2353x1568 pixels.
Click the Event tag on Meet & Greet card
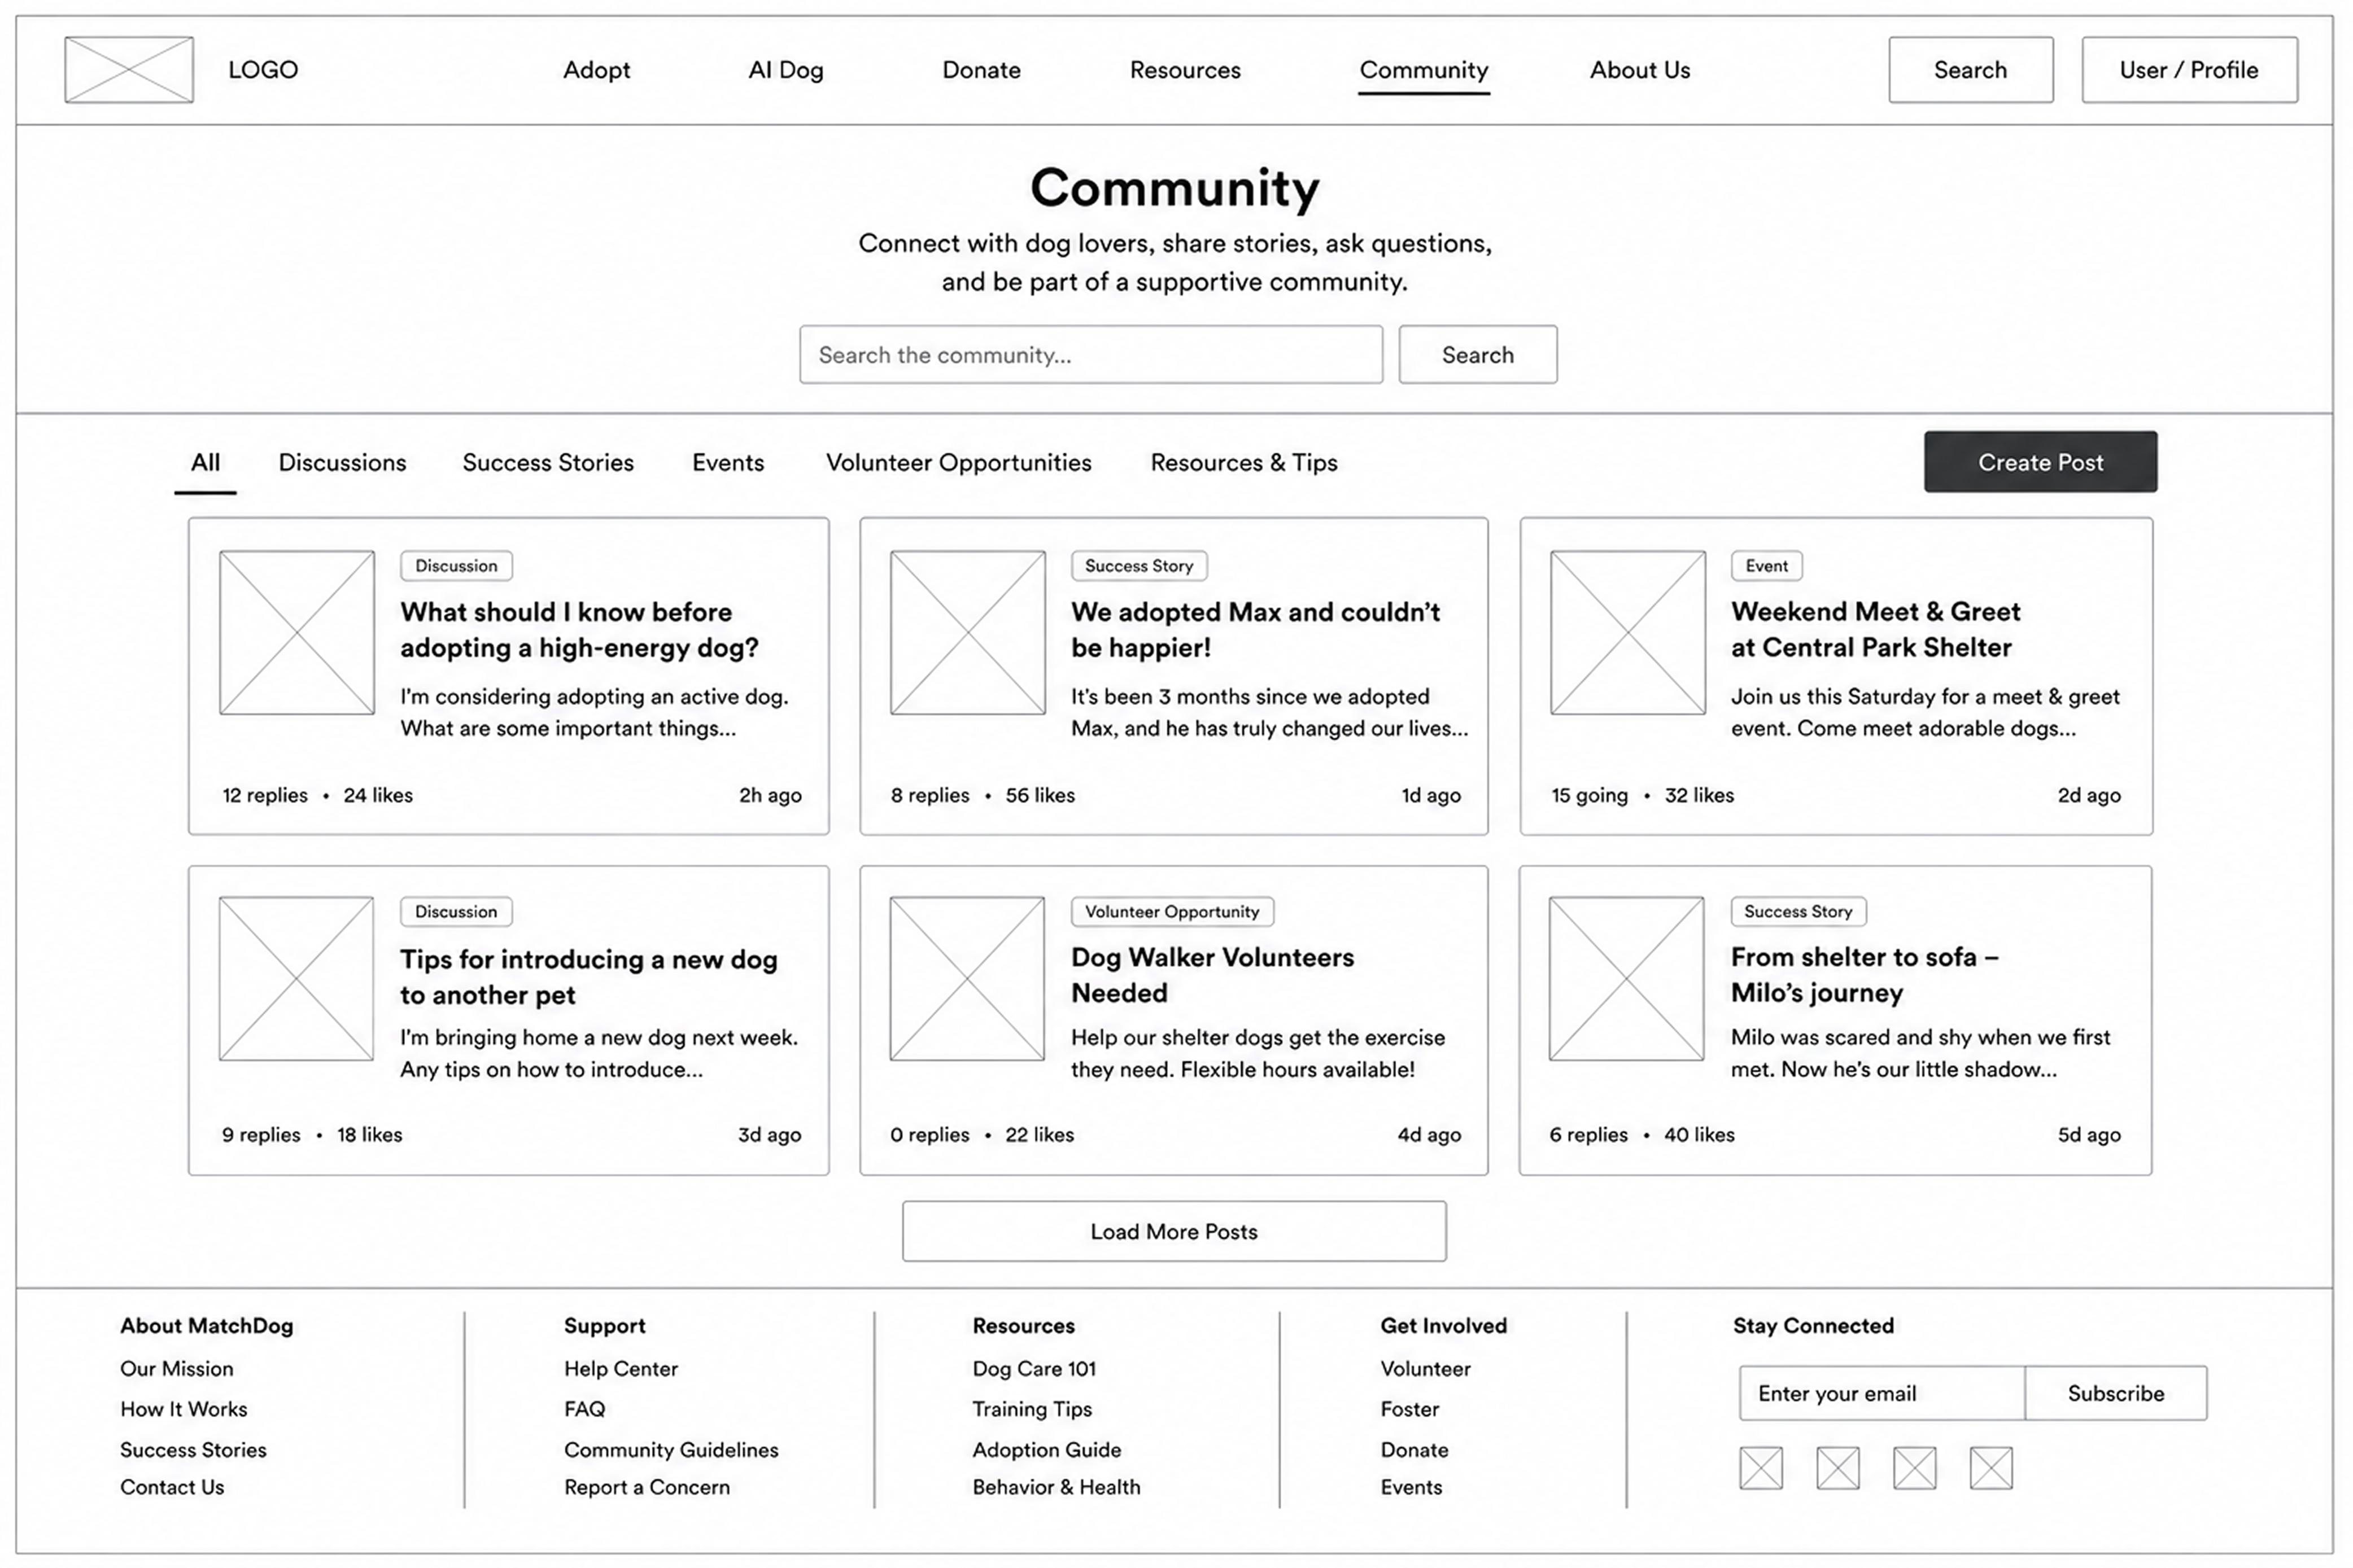pyautogui.click(x=1767, y=566)
